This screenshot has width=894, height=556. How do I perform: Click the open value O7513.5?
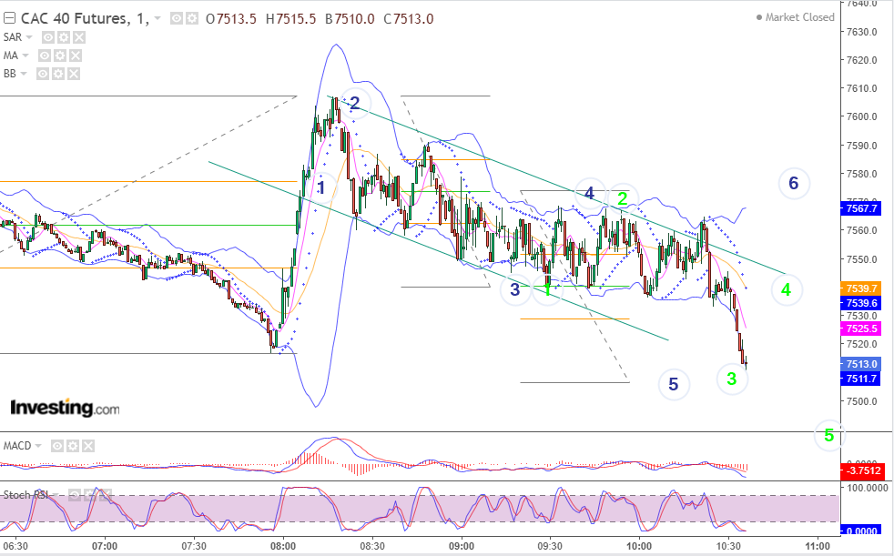coord(231,19)
